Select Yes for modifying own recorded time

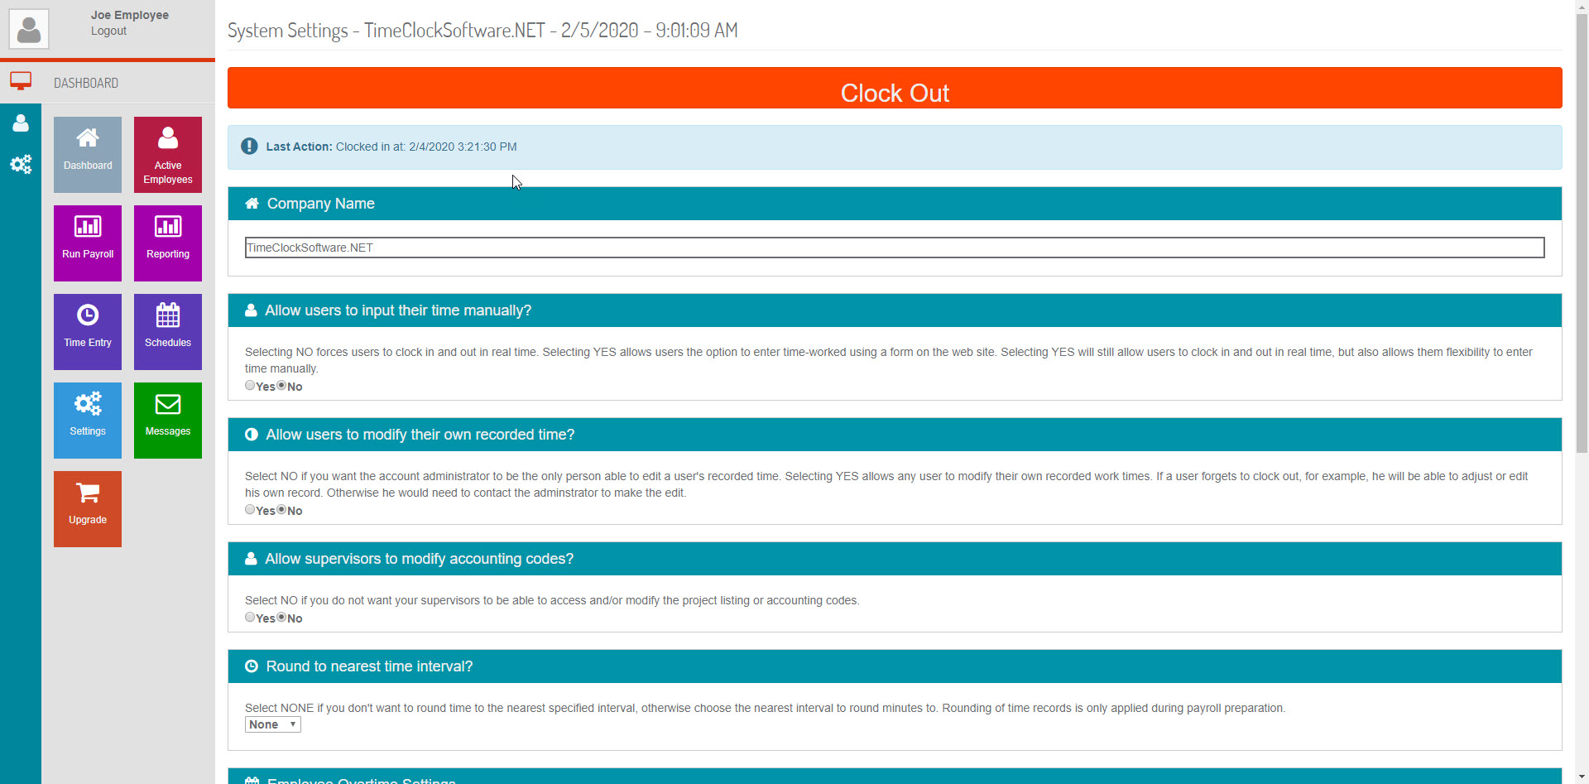coord(250,510)
